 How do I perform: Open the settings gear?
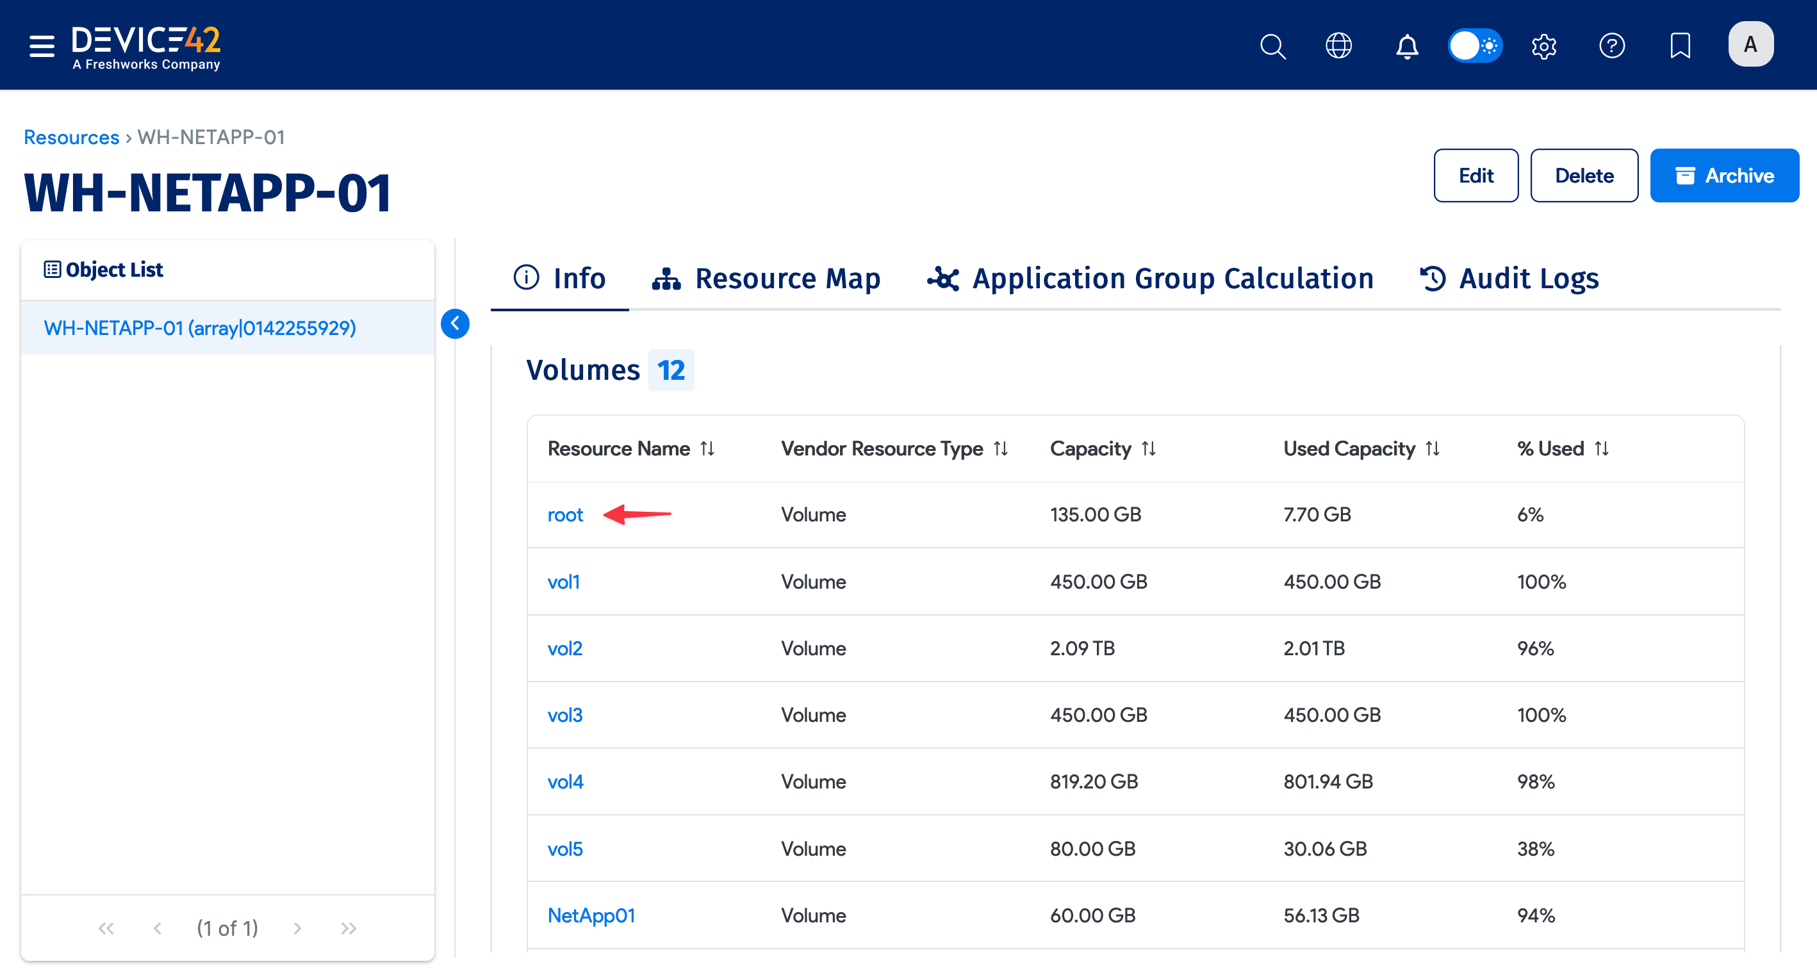pyautogui.click(x=1544, y=46)
